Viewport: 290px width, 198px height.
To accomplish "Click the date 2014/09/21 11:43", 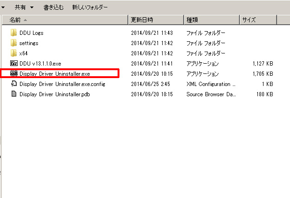I will (152, 33).
